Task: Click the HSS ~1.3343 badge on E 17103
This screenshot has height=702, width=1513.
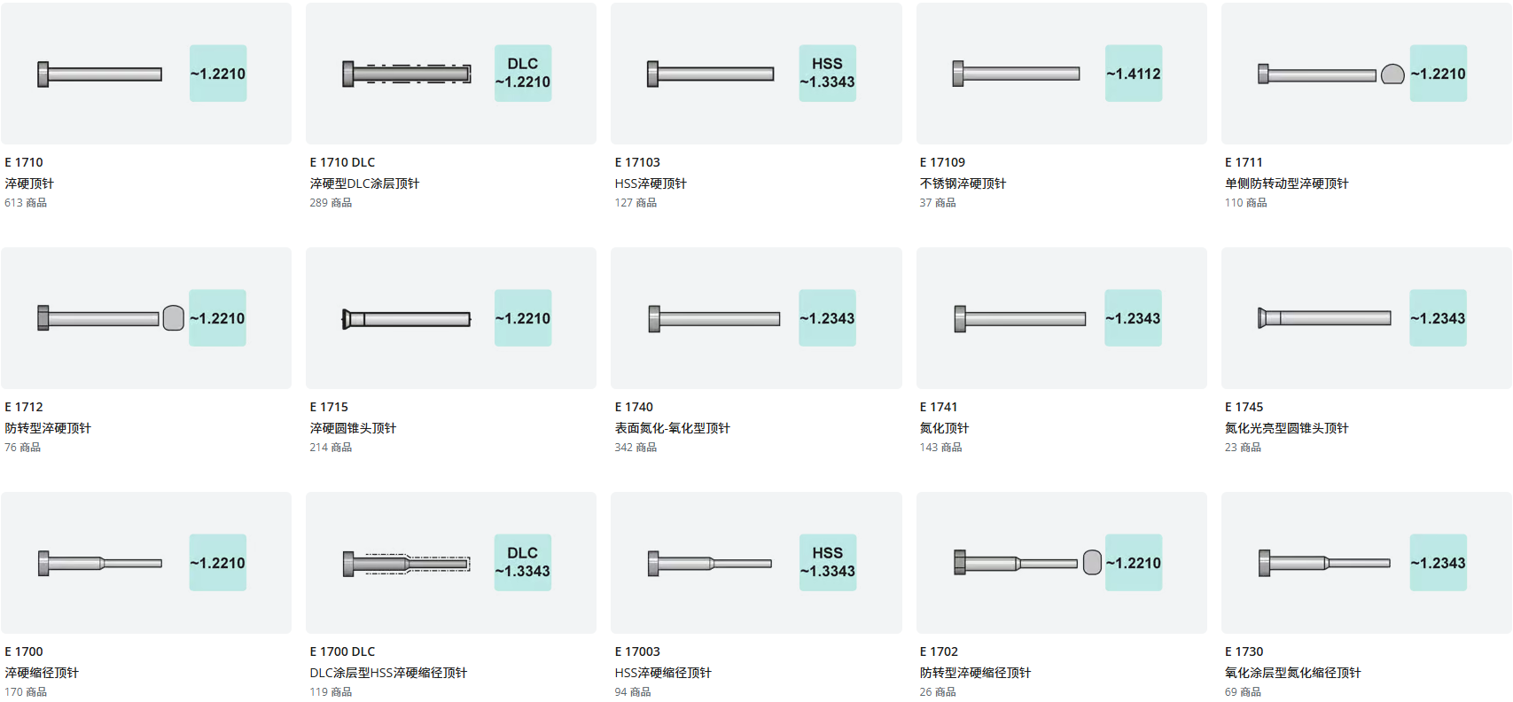Action: [x=827, y=73]
